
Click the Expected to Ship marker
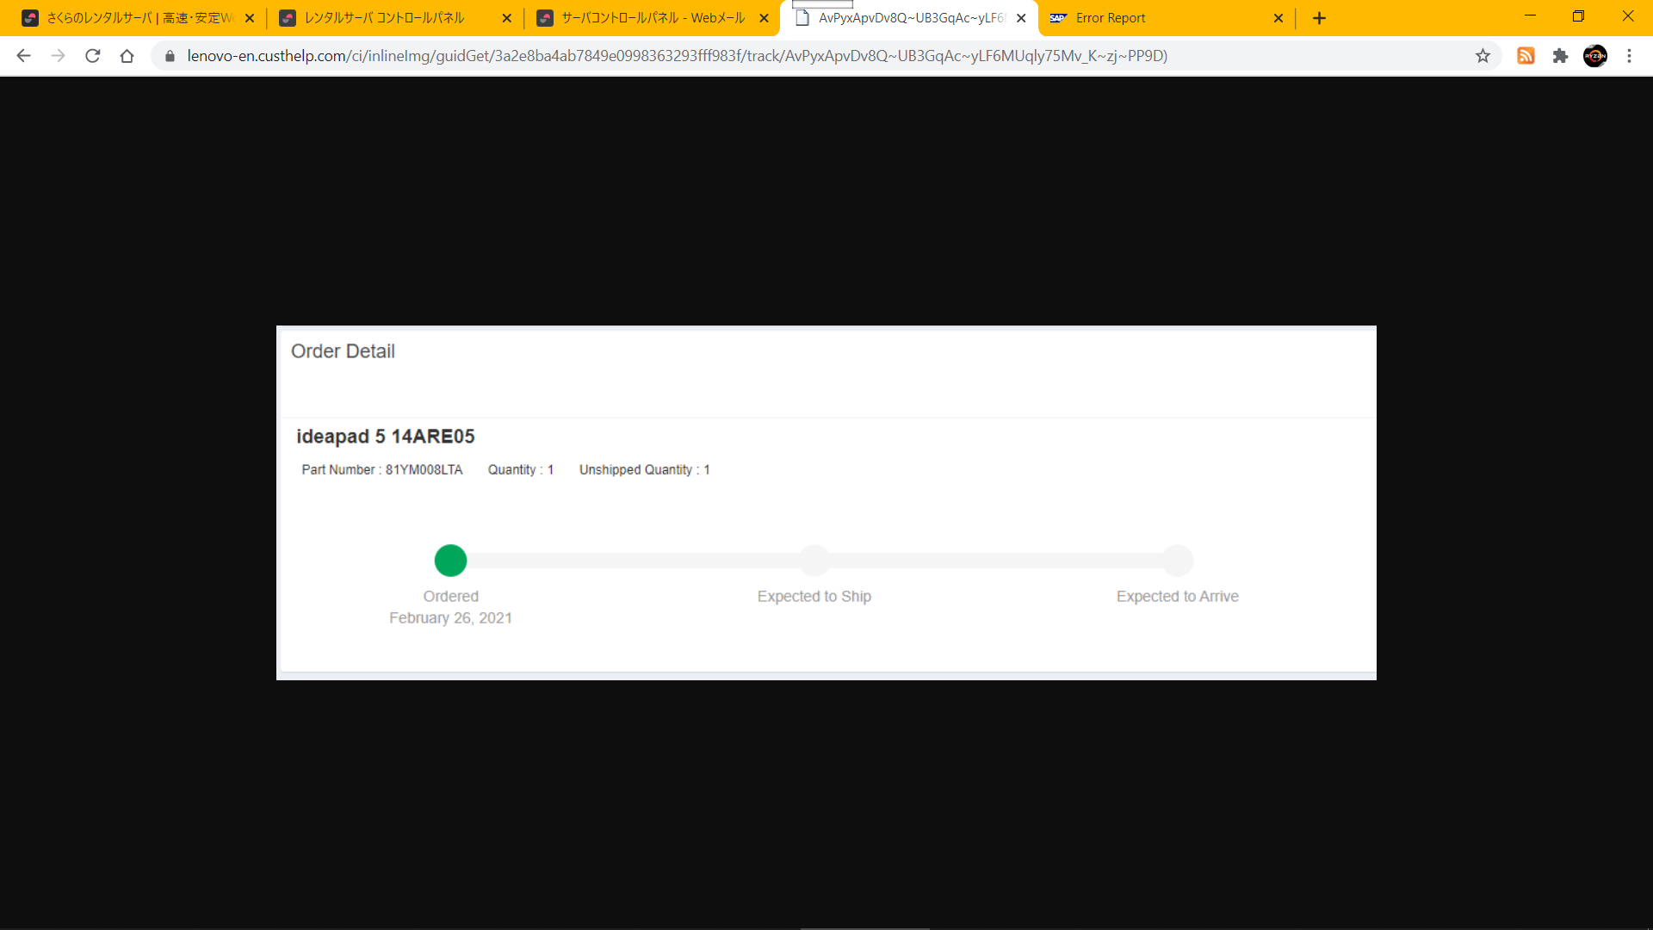(x=814, y=561)
